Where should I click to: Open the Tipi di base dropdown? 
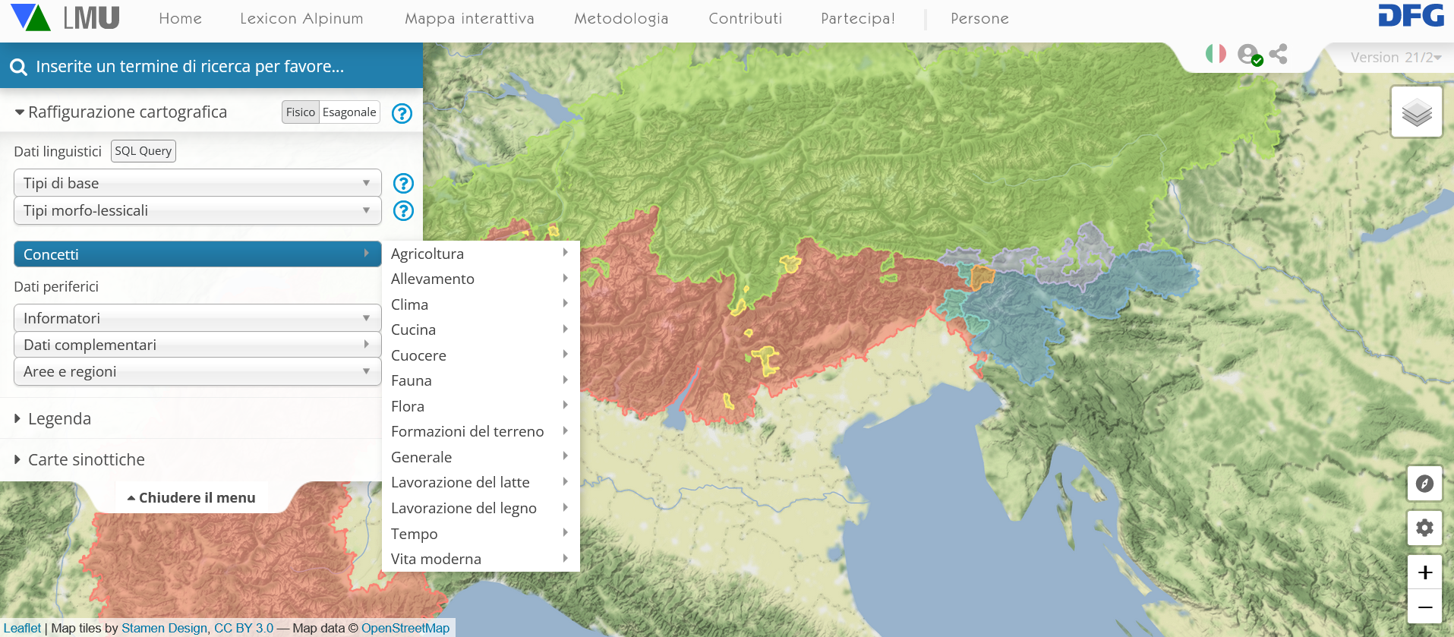pos(197,183)
